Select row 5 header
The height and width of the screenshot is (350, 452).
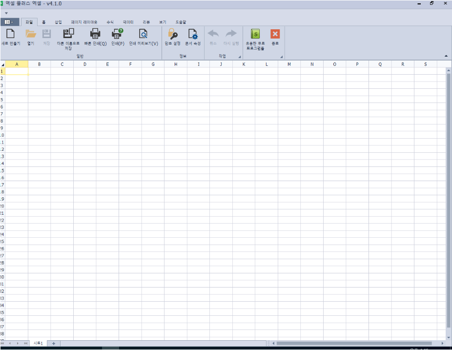(2, 100)
